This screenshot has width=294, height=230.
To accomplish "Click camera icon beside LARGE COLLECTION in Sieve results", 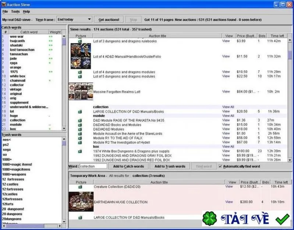I will (x=80, y=112).
